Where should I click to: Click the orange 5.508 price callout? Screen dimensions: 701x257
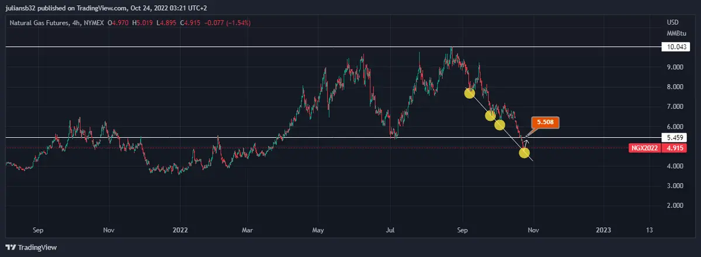[x=546, y=123]
